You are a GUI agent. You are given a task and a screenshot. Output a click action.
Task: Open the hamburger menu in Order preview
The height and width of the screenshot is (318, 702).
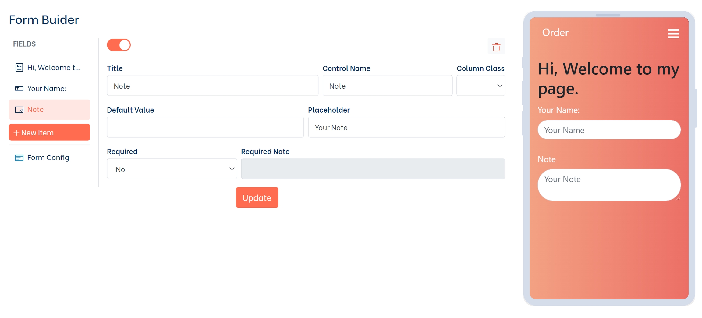pyautogui.click(x=673, y=33)
